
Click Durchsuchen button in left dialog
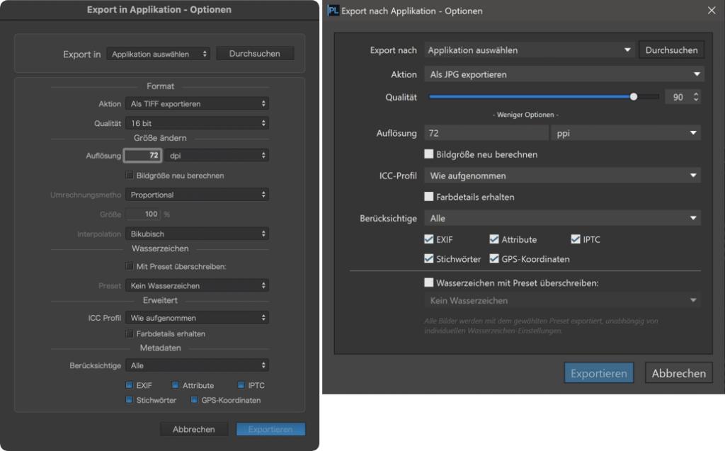(255, 54)
